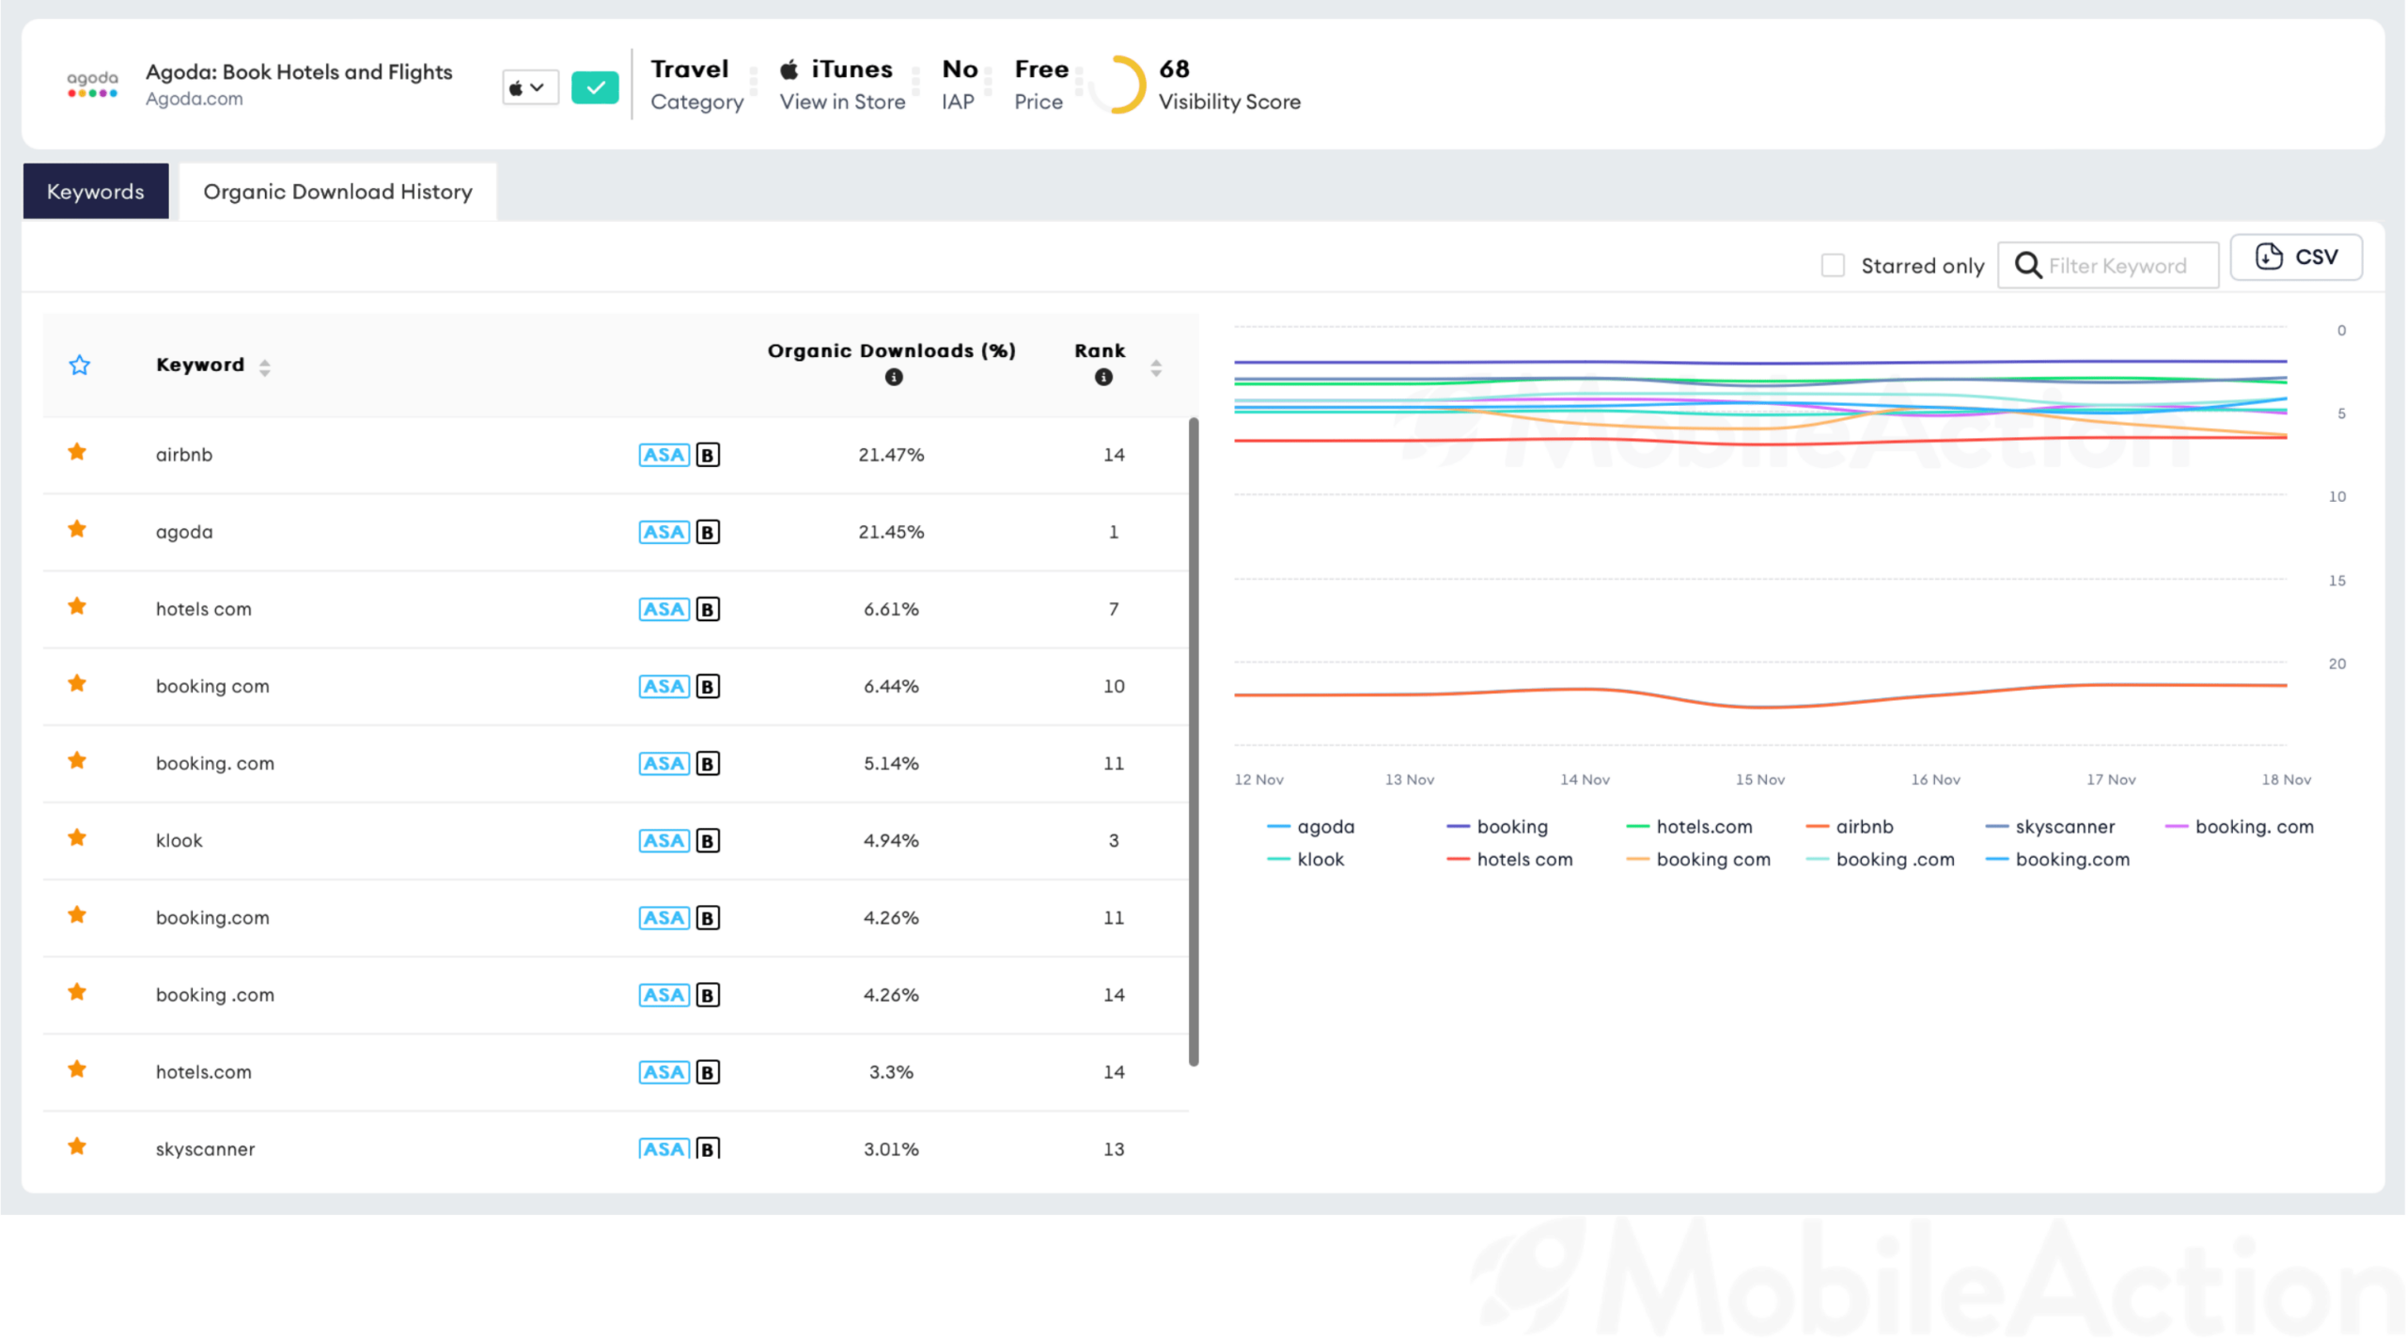The image size is (2406, 1340).
Task: Switch to the Keywords tab
Action: click(x=96, y=192)
